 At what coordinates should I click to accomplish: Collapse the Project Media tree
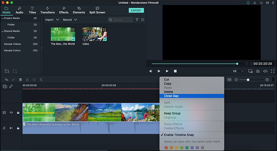tap(3, 18)
